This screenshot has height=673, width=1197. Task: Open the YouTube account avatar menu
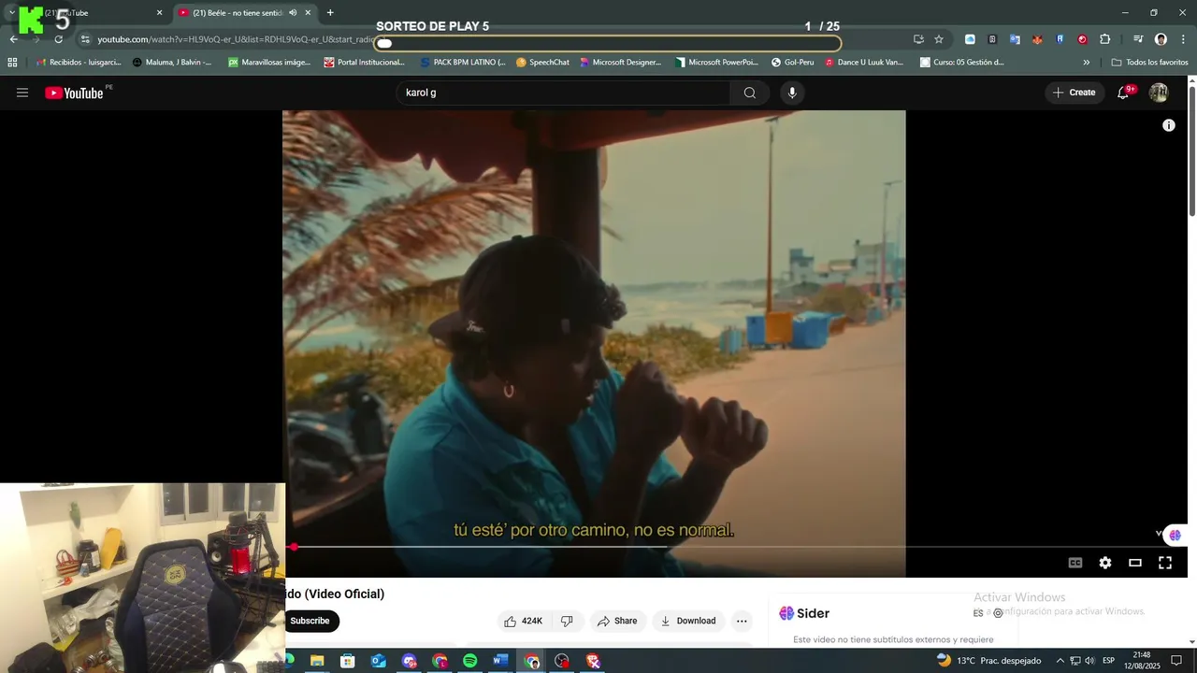click(x=1159, y=93)
